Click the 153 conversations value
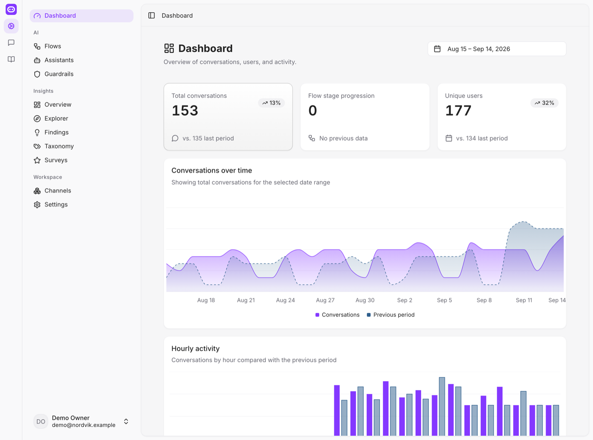Image resolution: width=593 pixels, height=440 pixels. pyautogui.click(x=185, y=111)
